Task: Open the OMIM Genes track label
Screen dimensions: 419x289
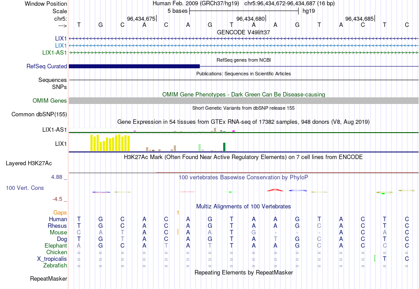Action: (50, 100)
